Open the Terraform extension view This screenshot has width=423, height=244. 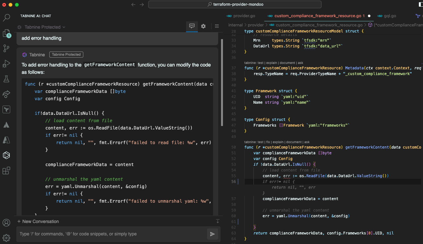pos(6,109)
